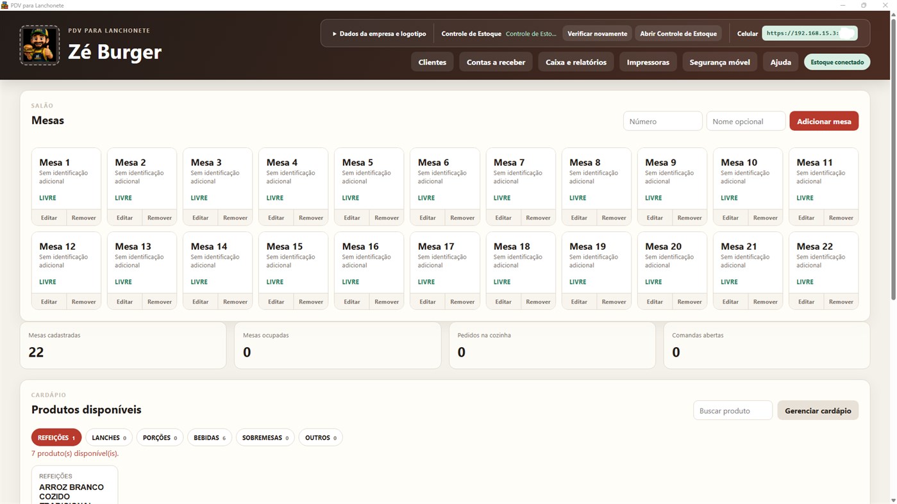Click the Comandas abertas counter
Image resolution: width=897 pixels, height=504 pixels.
[767, 345]
